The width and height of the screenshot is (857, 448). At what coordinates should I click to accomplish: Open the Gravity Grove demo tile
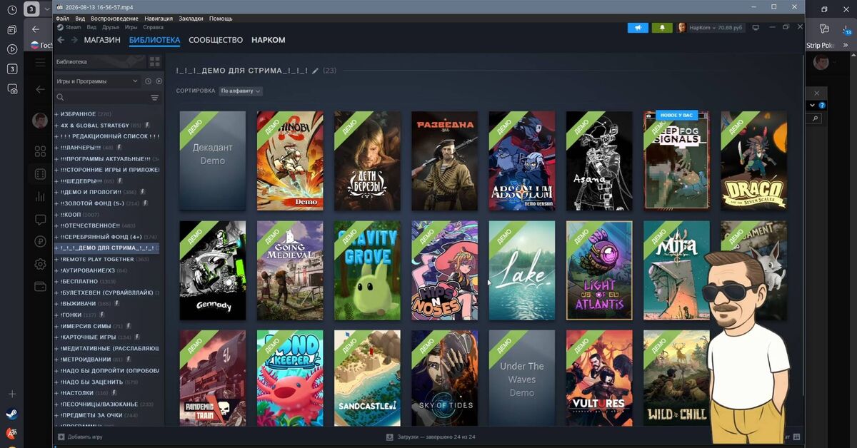click(x=367, y=270)
